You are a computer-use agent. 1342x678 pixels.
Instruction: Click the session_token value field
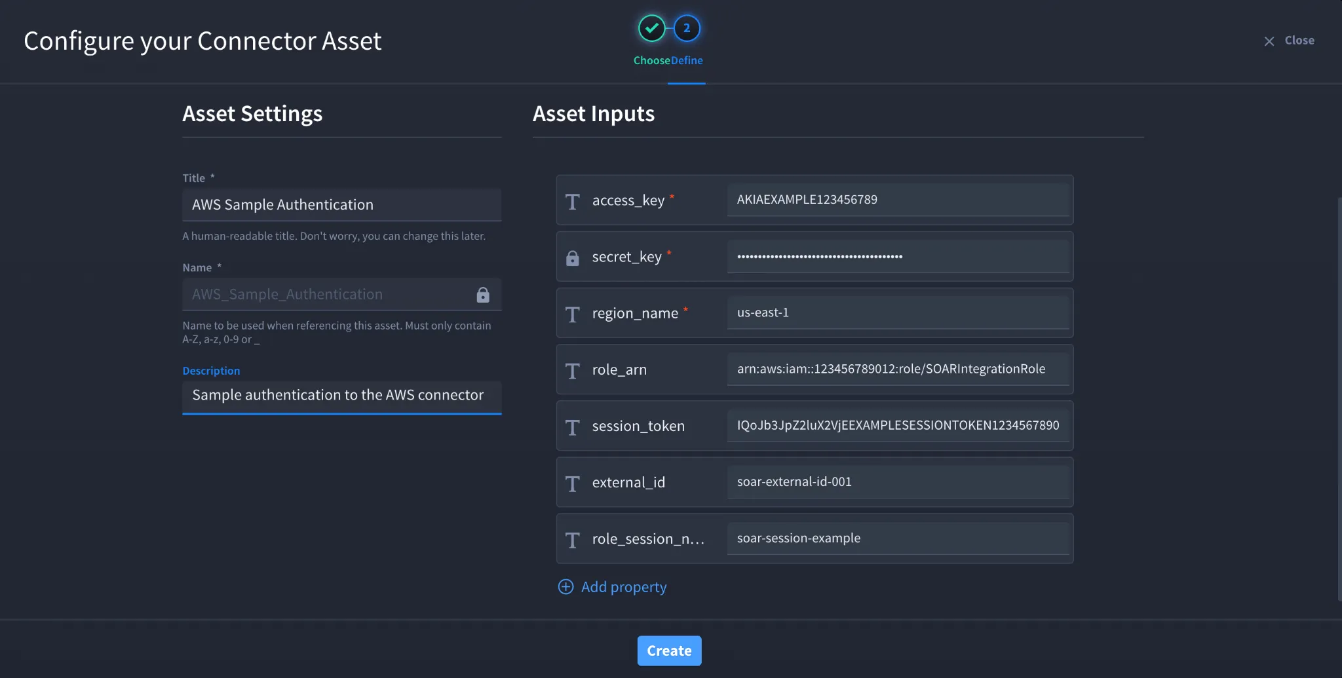[898, 425]
